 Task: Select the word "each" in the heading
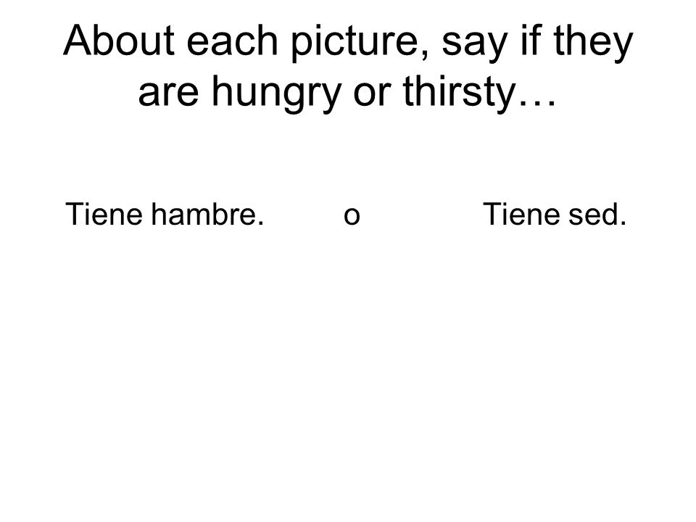click(232, 41)
